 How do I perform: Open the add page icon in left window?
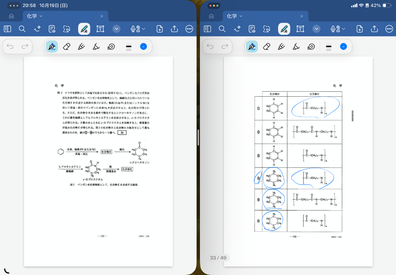click(159, 29)
